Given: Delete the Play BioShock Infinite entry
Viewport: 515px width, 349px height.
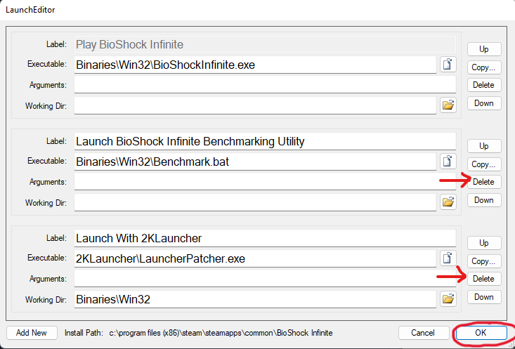Looking at the screenshot, I should coord(483,85).
